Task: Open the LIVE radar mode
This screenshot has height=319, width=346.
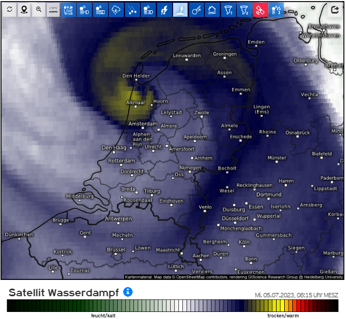Action: click(68, 10)
